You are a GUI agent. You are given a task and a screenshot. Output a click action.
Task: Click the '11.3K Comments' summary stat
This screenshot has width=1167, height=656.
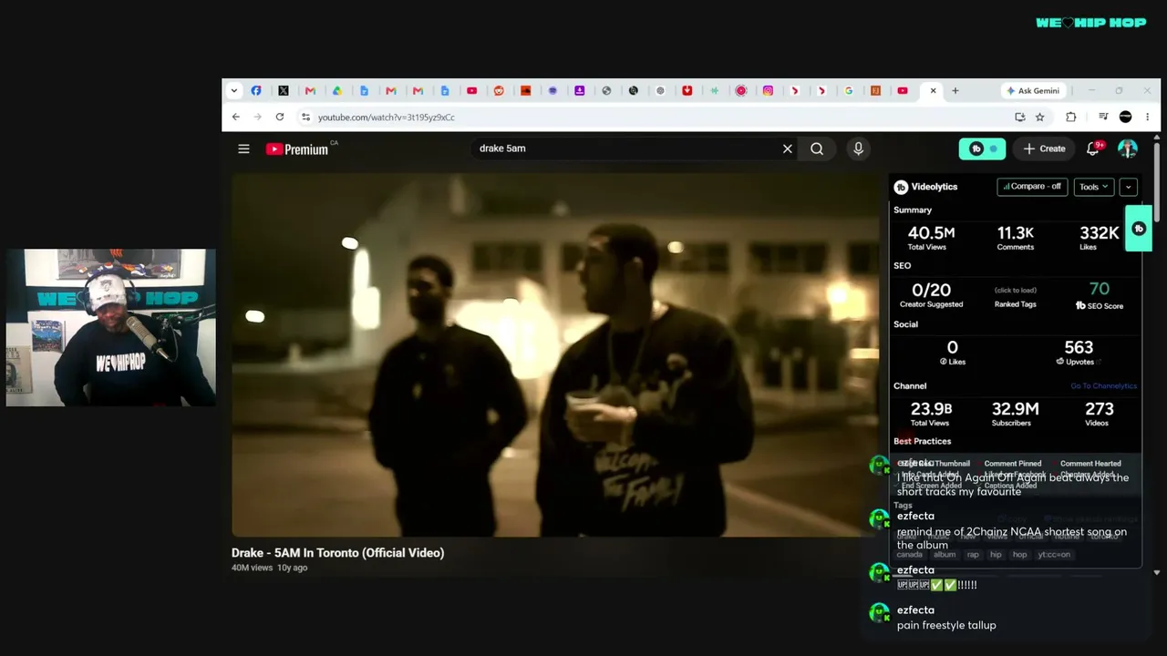pos(1015,238)
